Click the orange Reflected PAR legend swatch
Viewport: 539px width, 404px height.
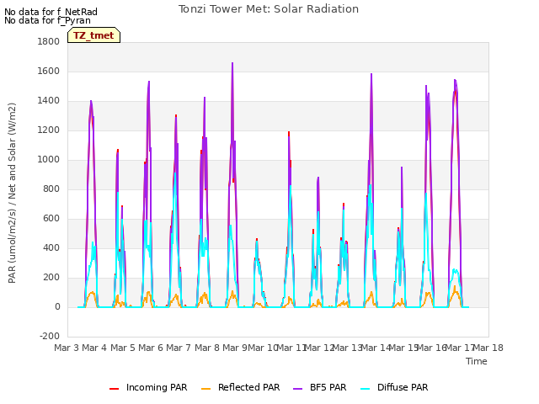(x=205, y=389)
